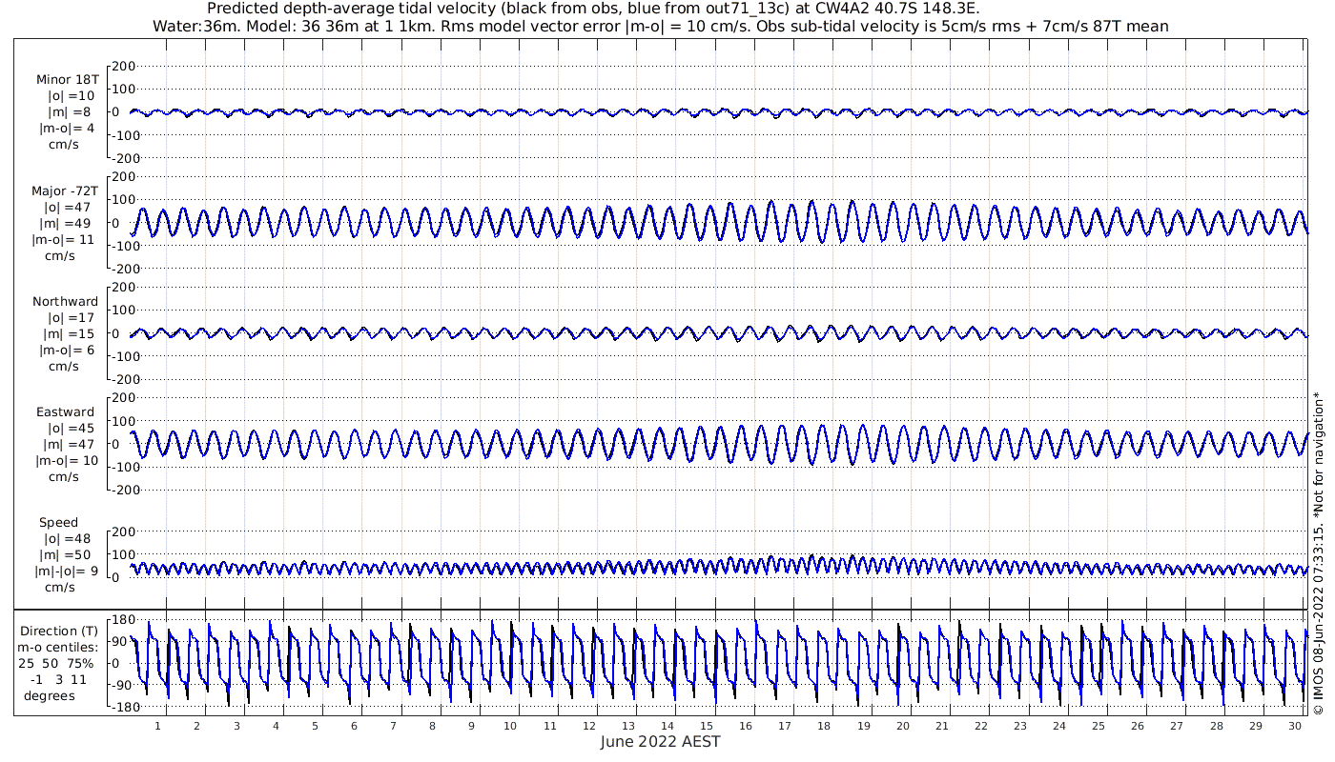The height and width of the screenshot is (762, 1335).
Task: Select the 'Water:36m' model info line
Action: (x=660, y=26)
